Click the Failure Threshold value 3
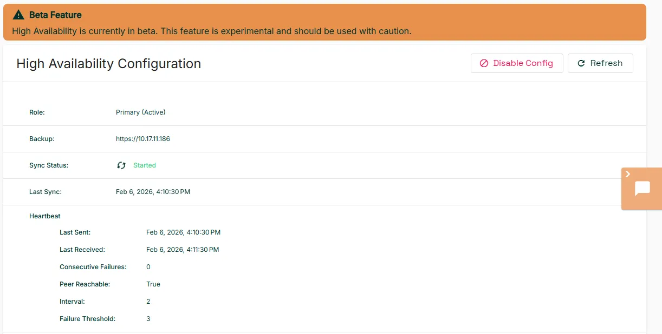The width and height of the screenshot is (662, 334). point(148,319)
